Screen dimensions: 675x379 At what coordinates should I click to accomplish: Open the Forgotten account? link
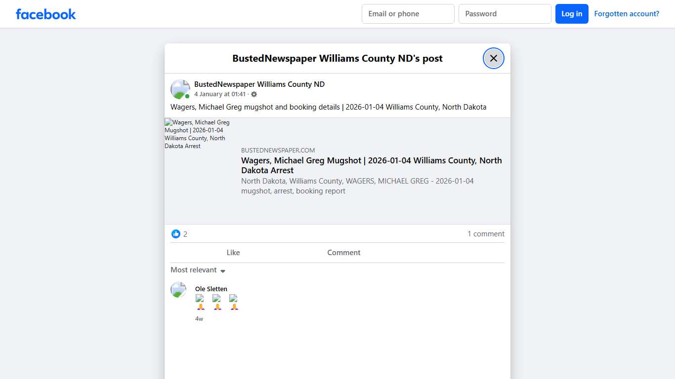click(x=626, y=14)
